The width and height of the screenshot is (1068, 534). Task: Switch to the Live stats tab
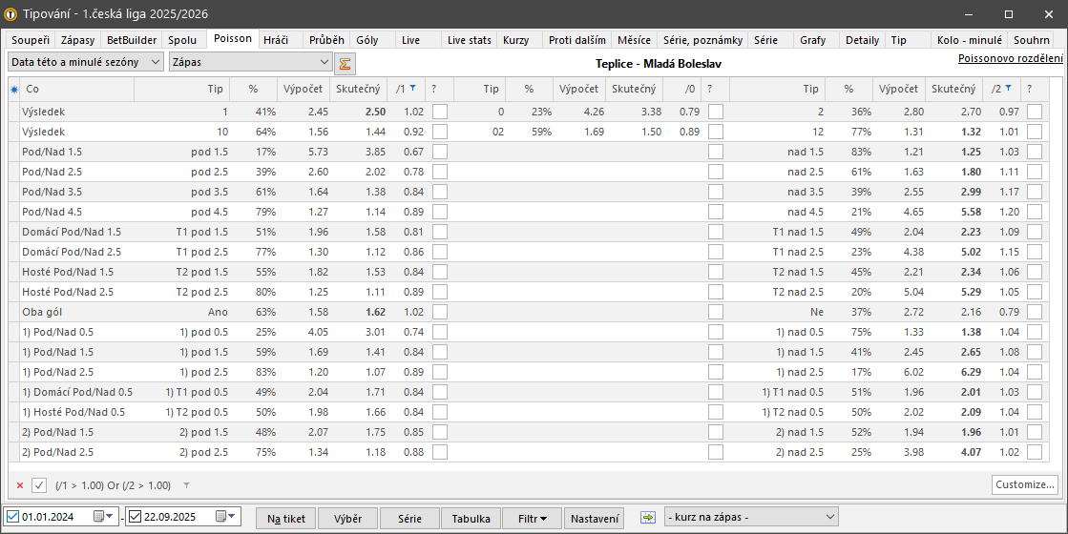click(x=469, y=40)
